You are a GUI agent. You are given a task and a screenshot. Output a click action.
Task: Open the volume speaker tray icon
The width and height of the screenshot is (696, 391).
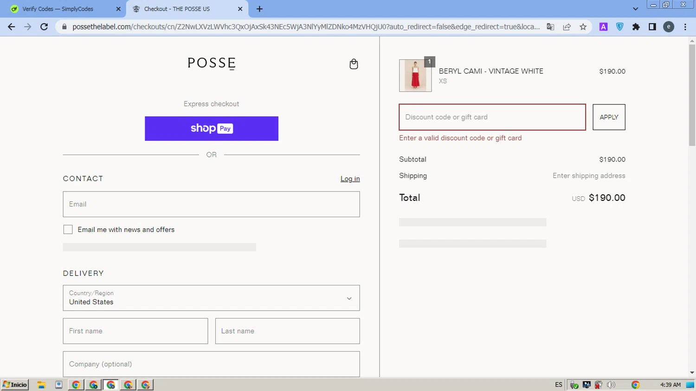[611, 385]
